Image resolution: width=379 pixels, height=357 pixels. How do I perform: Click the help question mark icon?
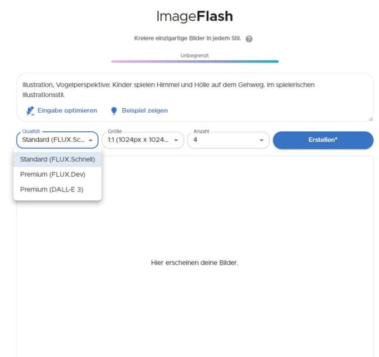[x=249, y=39]
